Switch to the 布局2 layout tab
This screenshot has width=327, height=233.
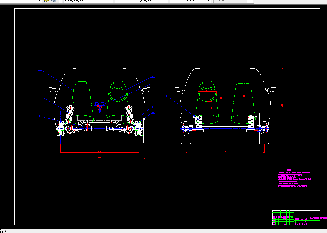[2, 231]
